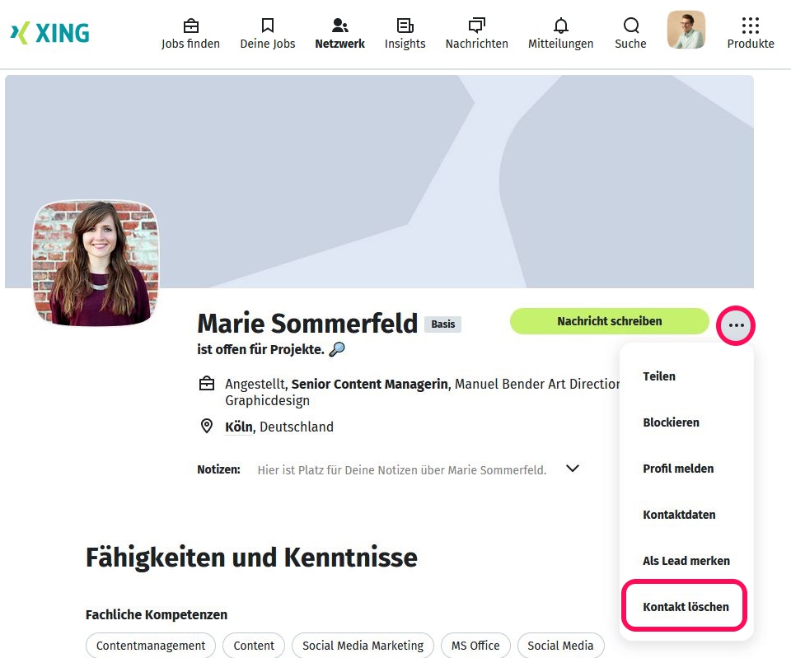
Task: Click the XING logo
Action: 49,33
